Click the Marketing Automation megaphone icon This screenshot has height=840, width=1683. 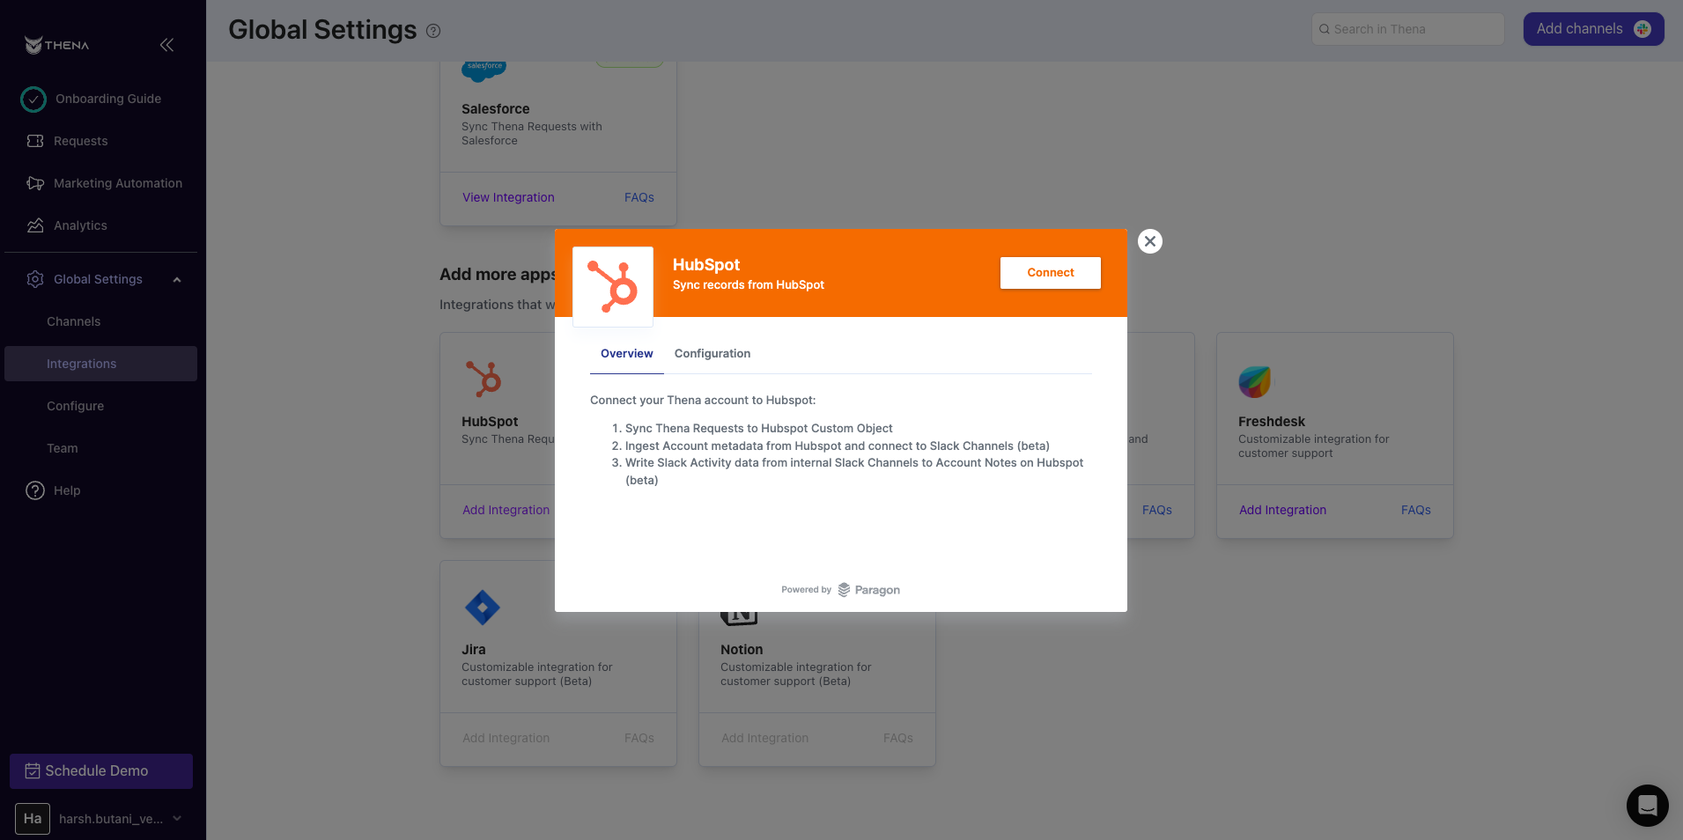35,183
